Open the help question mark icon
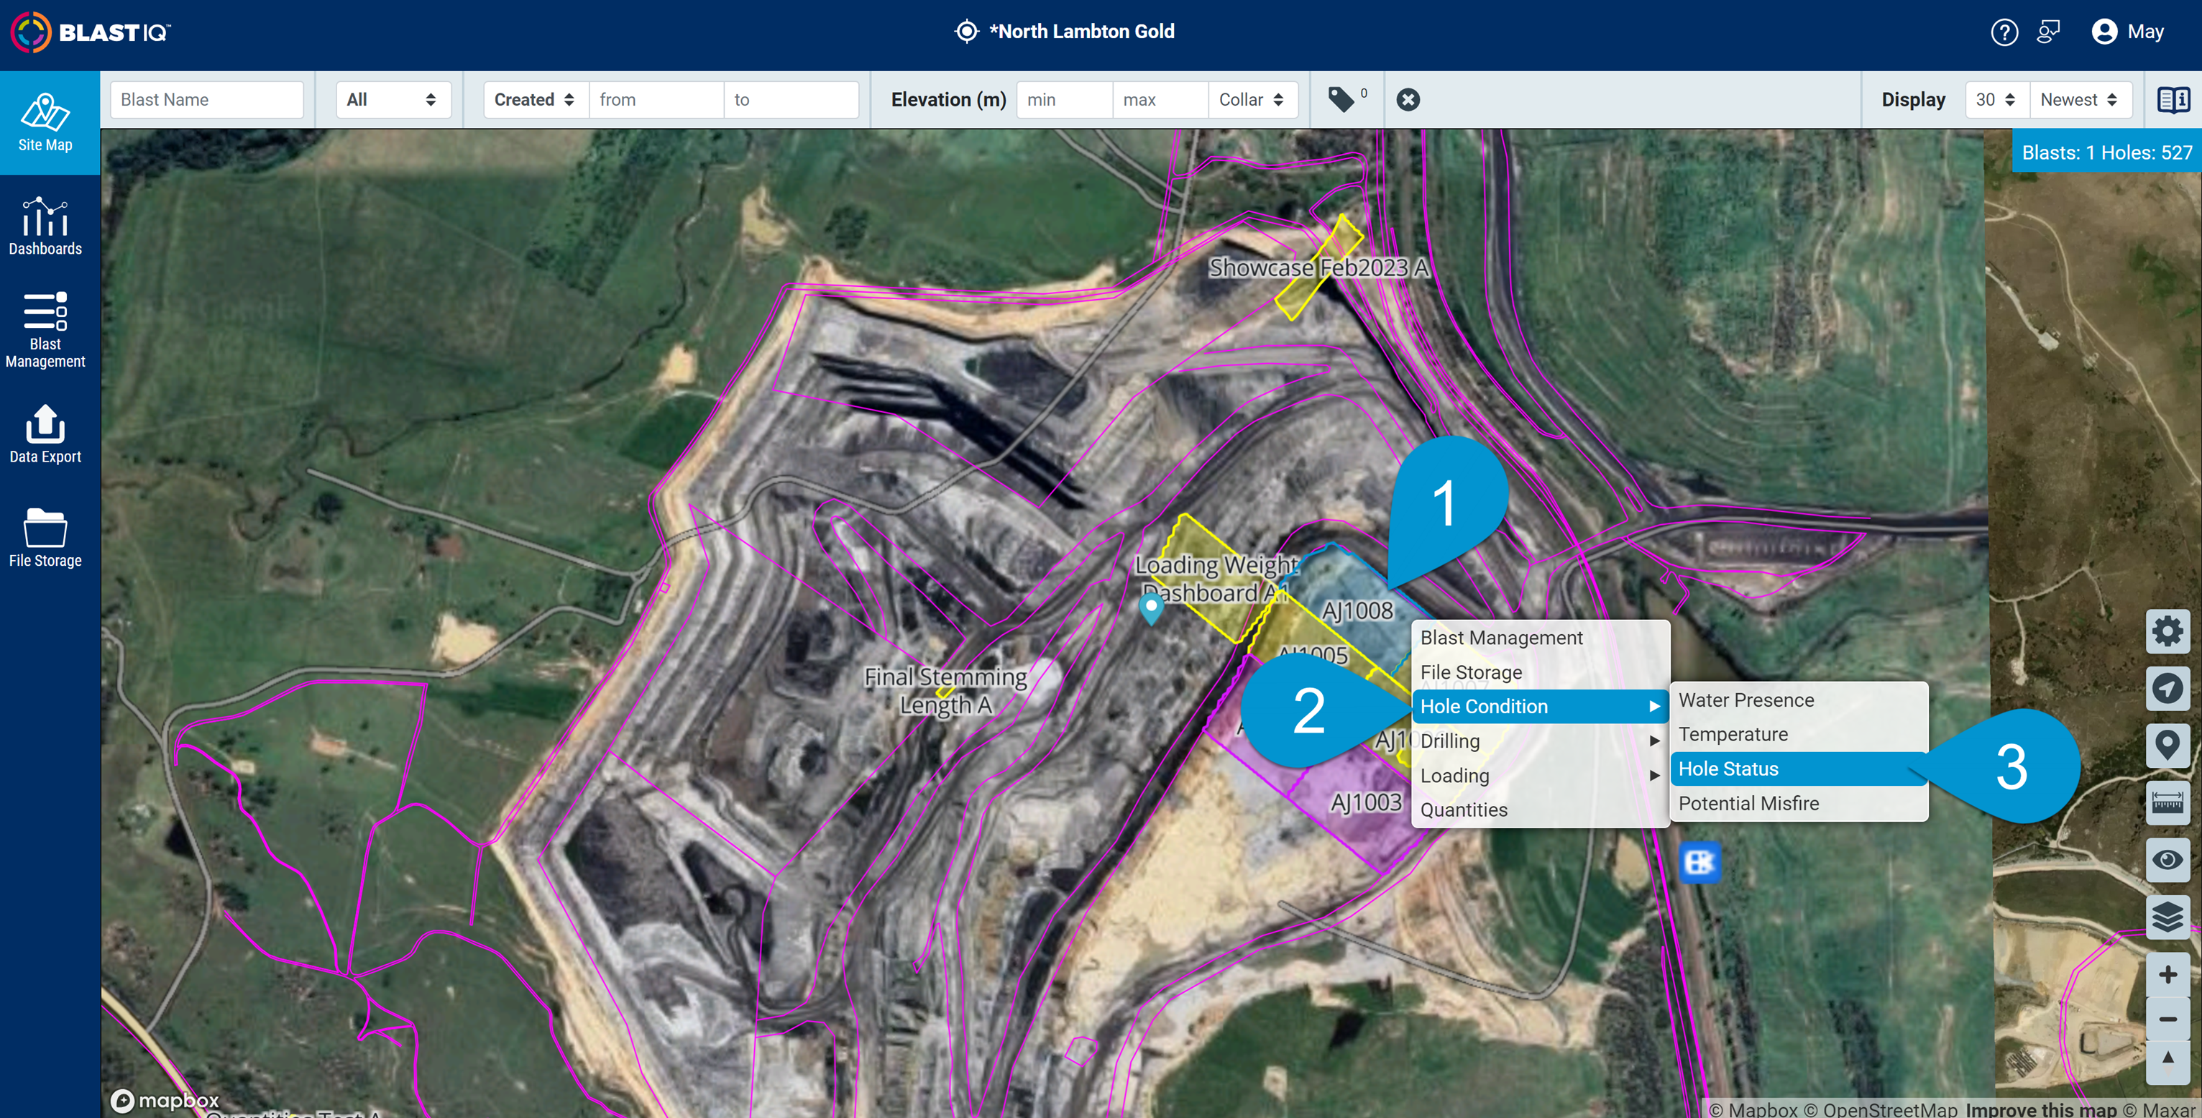This screenshot has height=1118, width=2202. [x=2004, y=32]
